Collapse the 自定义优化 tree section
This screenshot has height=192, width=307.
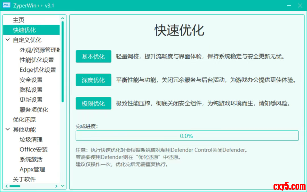coord(8,40)
